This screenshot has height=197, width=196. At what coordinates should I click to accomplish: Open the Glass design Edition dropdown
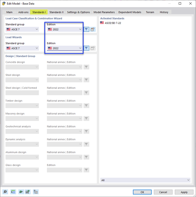[x=64, y=170]
